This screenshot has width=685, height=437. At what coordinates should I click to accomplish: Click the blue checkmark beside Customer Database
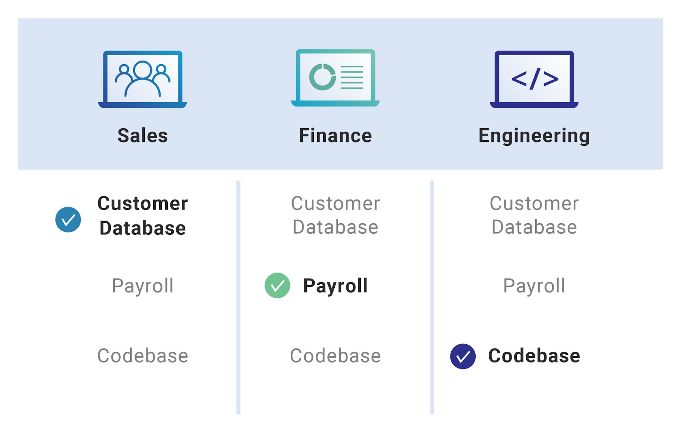68,219
